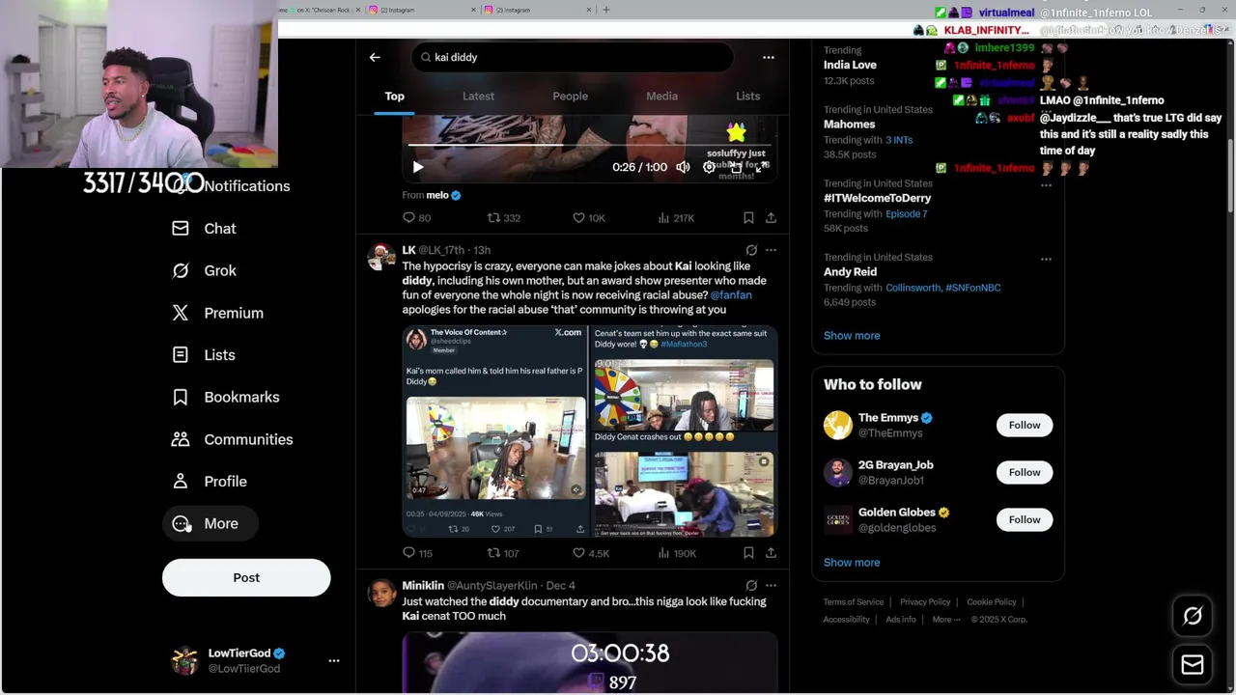Open floating messages envelope button
Image resolution: width=1236 pixels, height=695 pixels.
coord(1193,664)
